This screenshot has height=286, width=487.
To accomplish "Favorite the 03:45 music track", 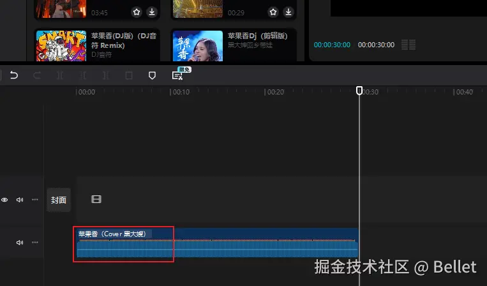I will pyautogui.click(x=137, y=12).
